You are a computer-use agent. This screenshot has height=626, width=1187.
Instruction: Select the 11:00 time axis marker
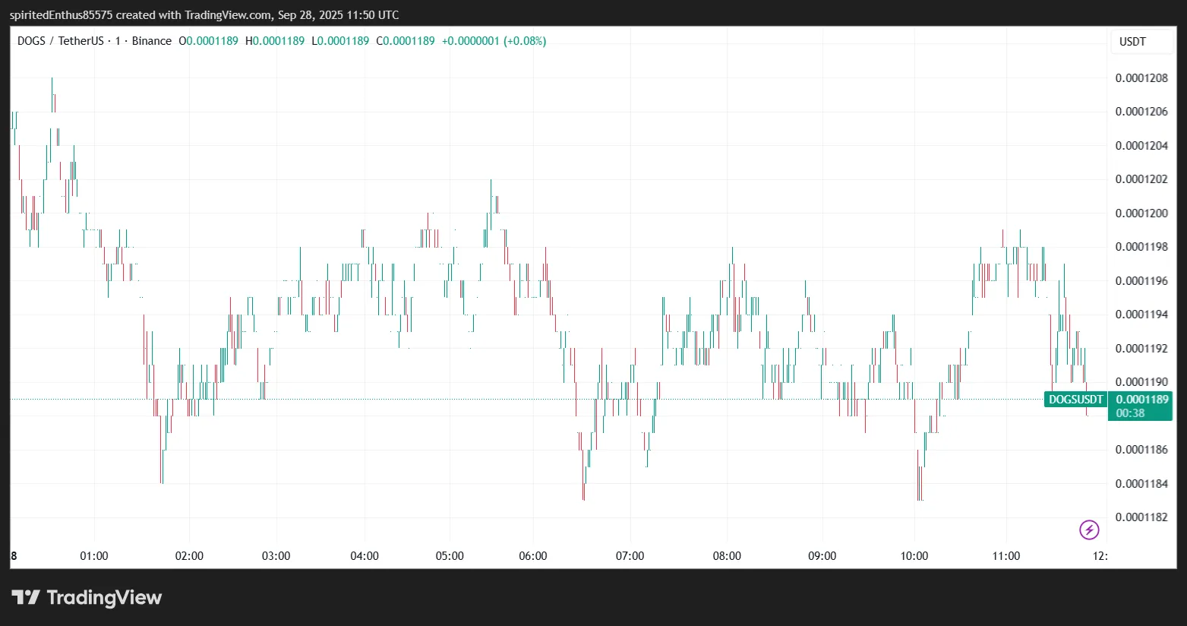coord(1006,556)
